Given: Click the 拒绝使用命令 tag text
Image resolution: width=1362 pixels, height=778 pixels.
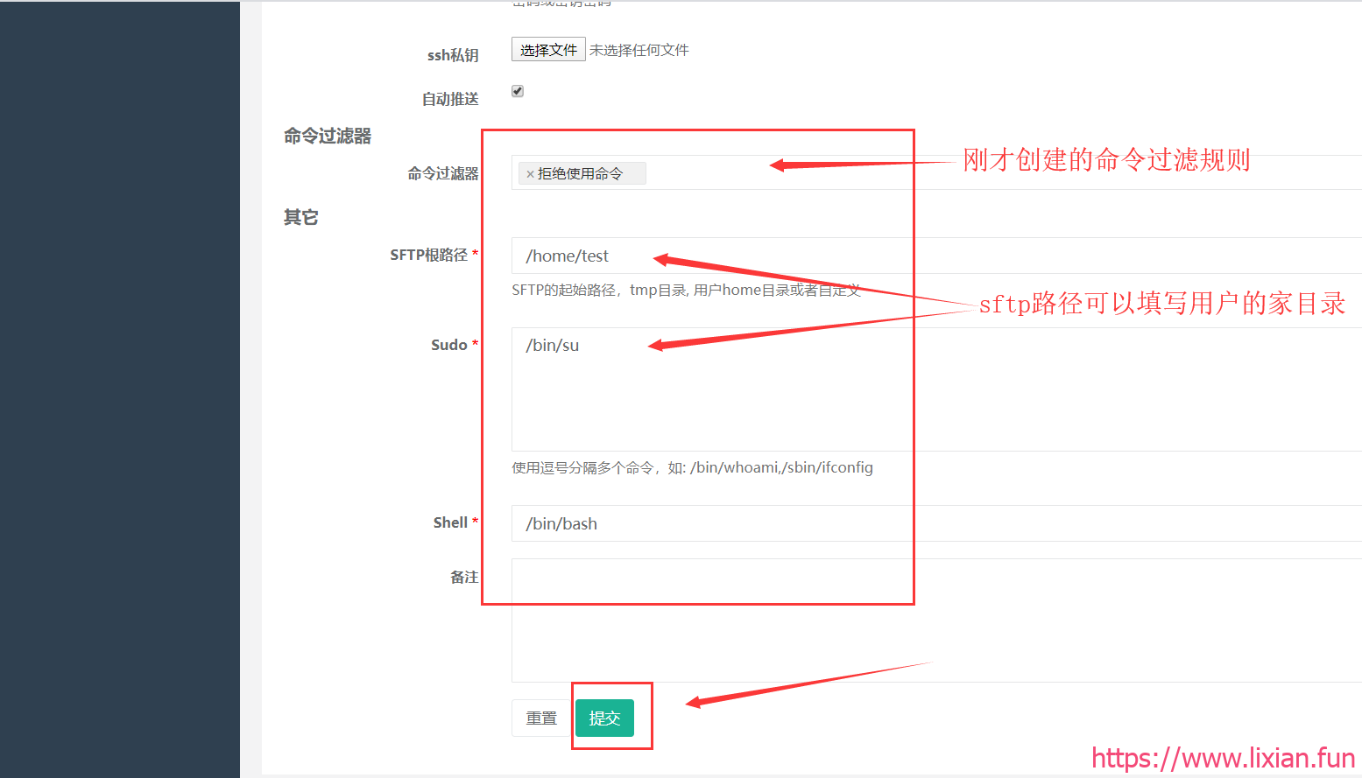Looking at the screenshot, I should (580, 174).
